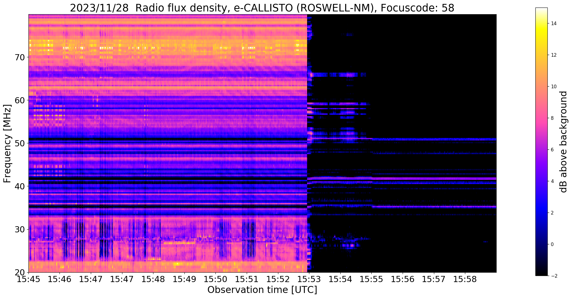Click the 15:54 time tick label
The height and width of the screenshot is (298, 572).
[340, 279]
